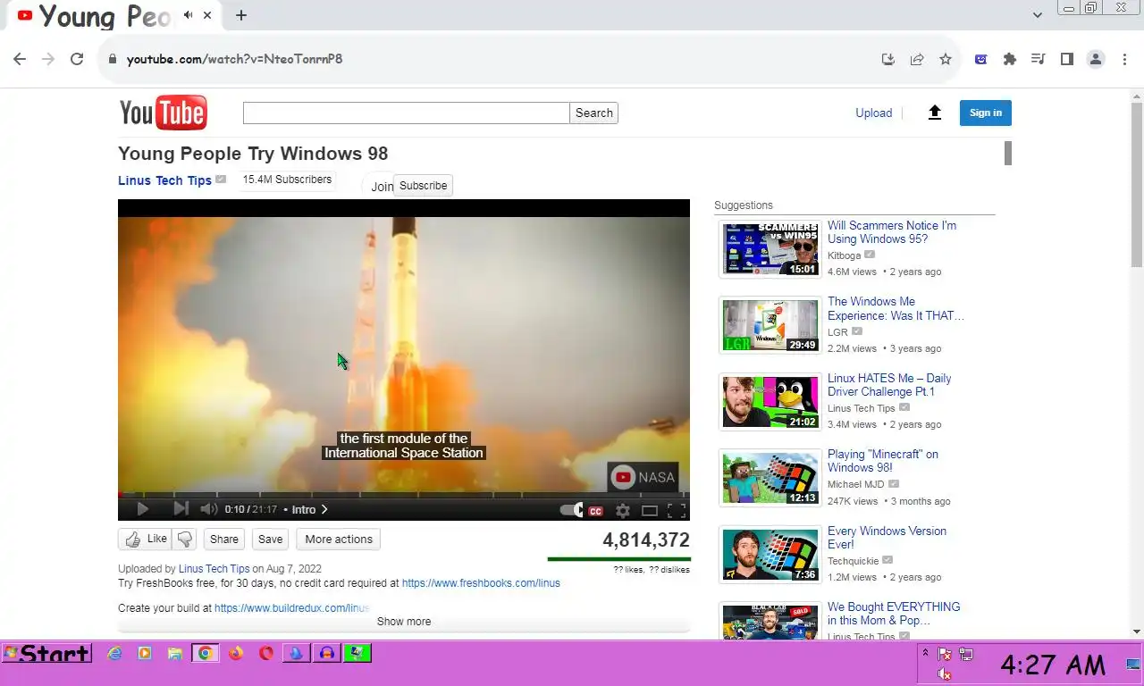1144x686 pixels.
Task: Bookmark this page with star icon
Action: coord(945,59)
